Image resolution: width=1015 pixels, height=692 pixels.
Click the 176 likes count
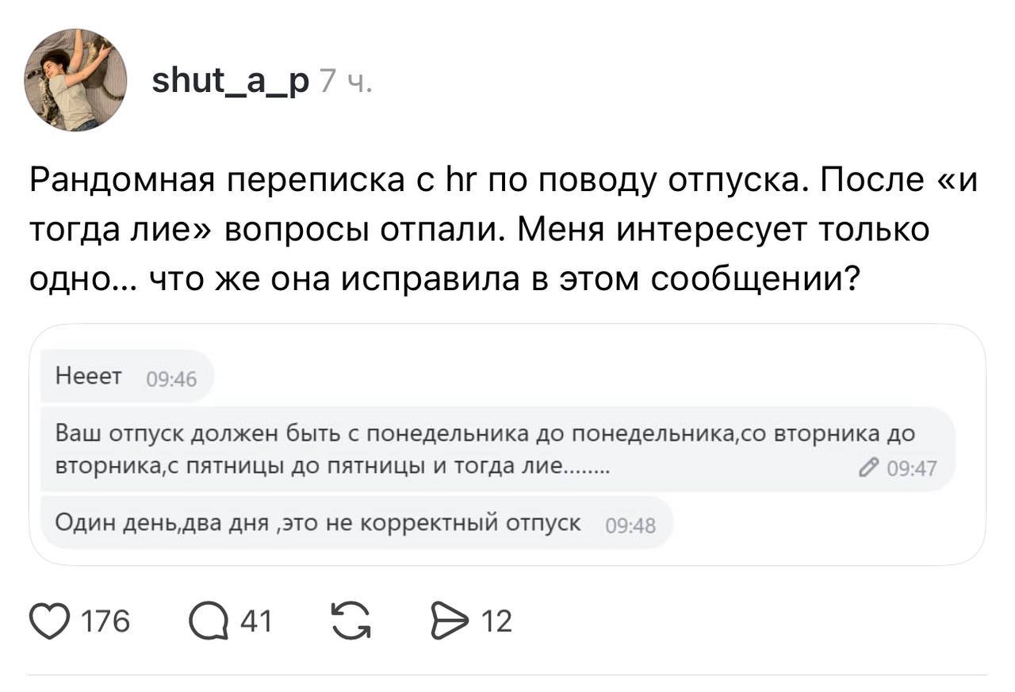[x=106, y=621]
